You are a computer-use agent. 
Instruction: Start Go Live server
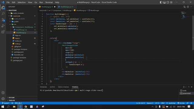tap(181, 103)
